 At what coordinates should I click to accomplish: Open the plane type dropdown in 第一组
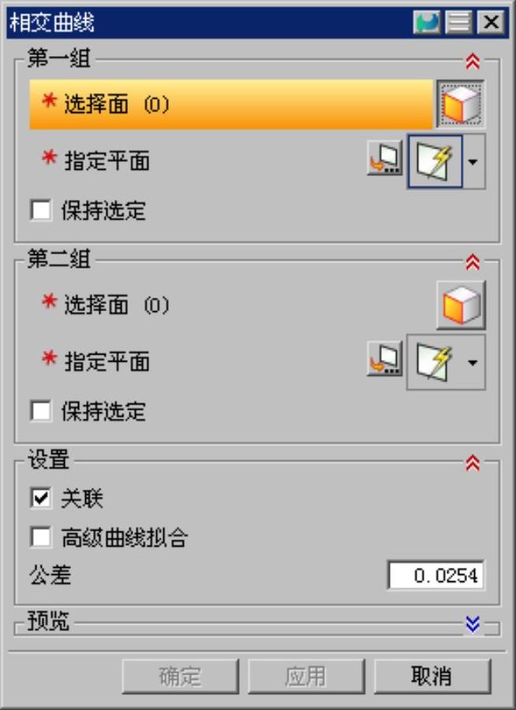(473, 161)
